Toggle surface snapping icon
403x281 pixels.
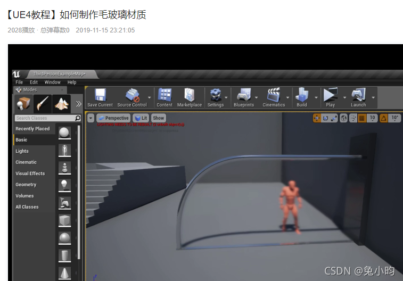click(353, 118)
